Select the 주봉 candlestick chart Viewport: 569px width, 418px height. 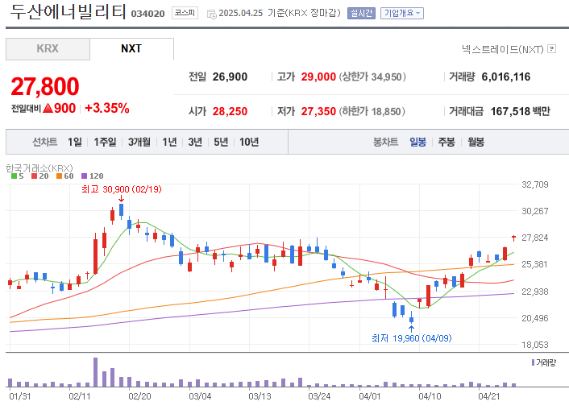pyautogui.click(x=446, y=142)
